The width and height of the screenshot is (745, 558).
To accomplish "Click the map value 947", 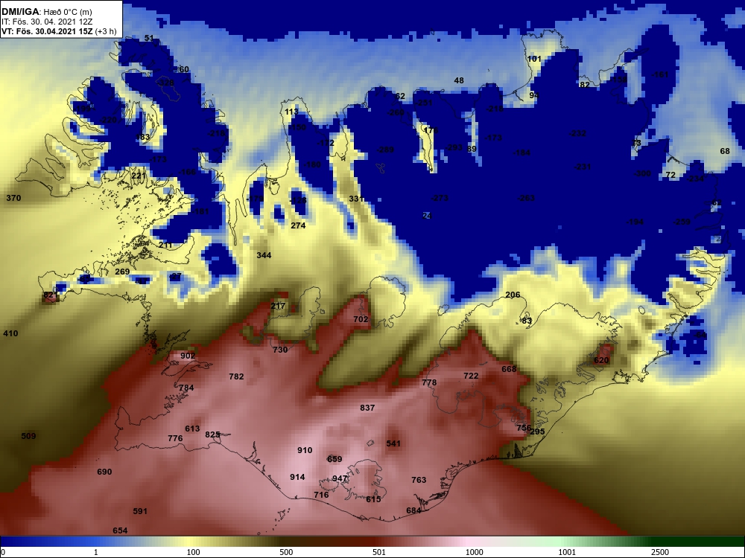I will pos(340,478).
